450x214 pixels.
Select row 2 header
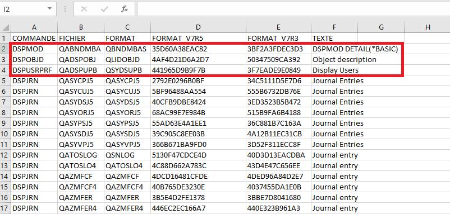click(6, 49)
